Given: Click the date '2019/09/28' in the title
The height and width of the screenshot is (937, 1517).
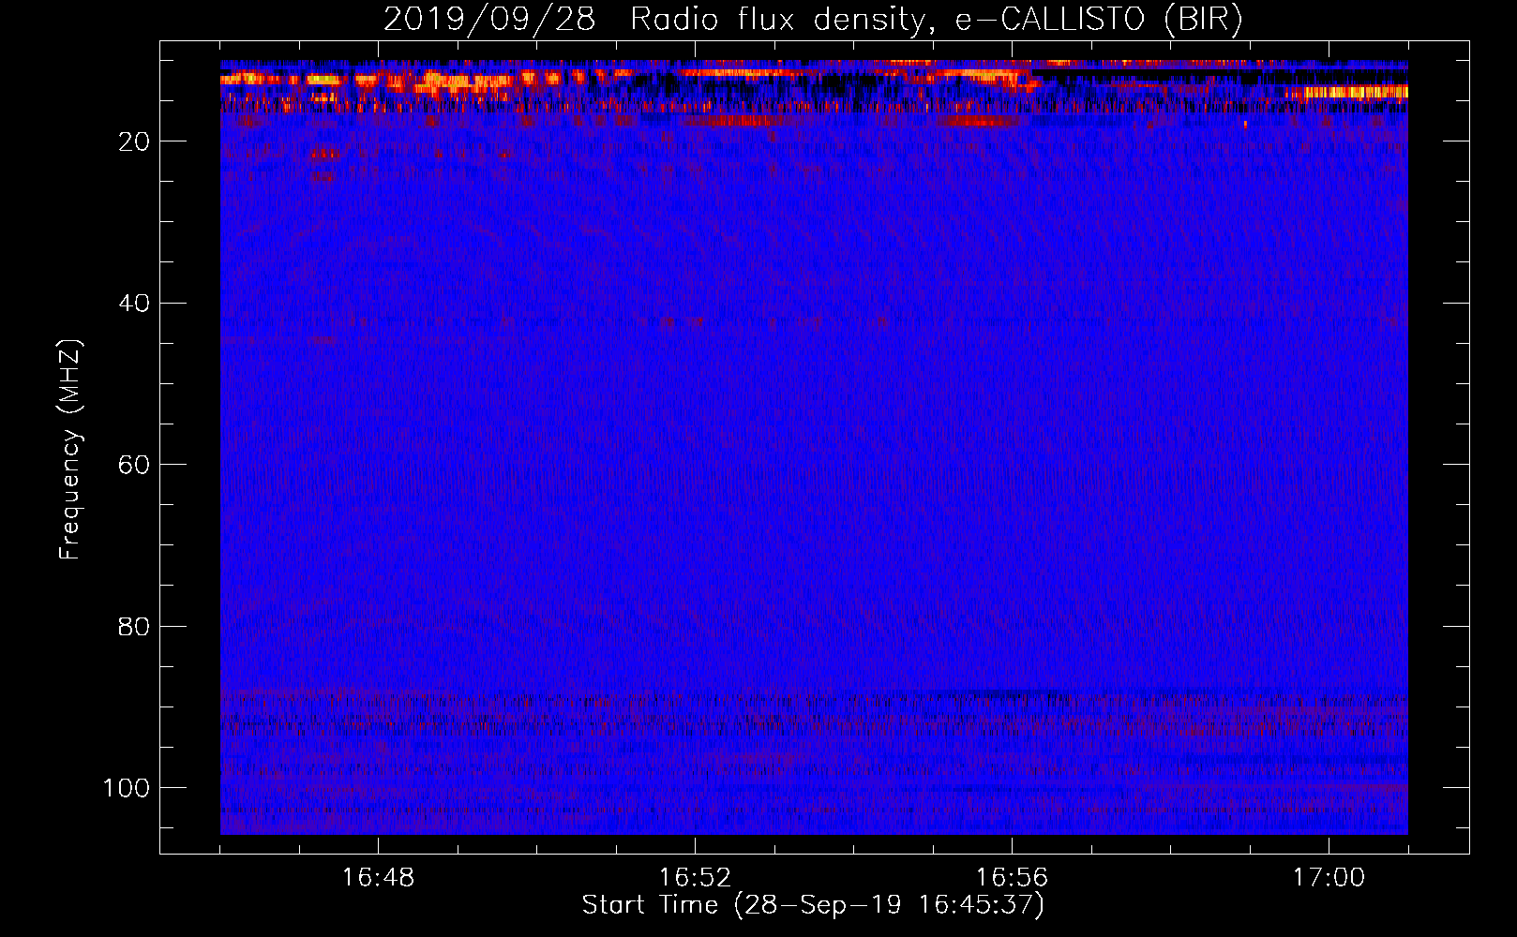Looking at the screenshot, I should click(489, 20).
